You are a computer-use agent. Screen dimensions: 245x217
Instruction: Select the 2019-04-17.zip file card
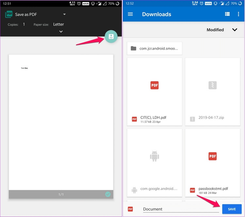click(213, 92)
